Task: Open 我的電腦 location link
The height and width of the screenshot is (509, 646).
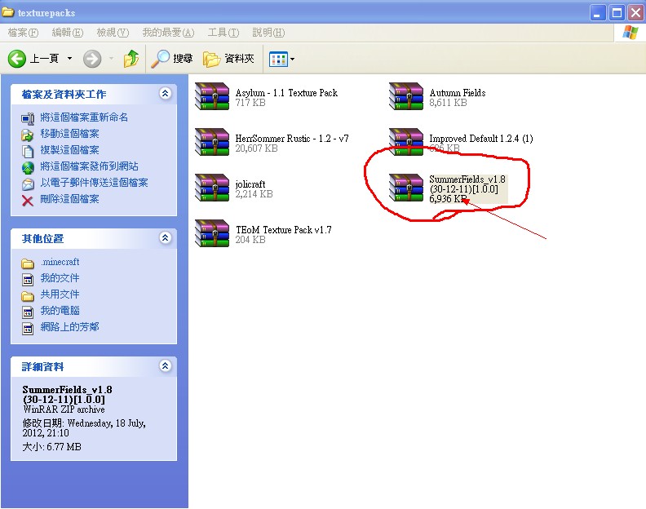Action: 60,310
